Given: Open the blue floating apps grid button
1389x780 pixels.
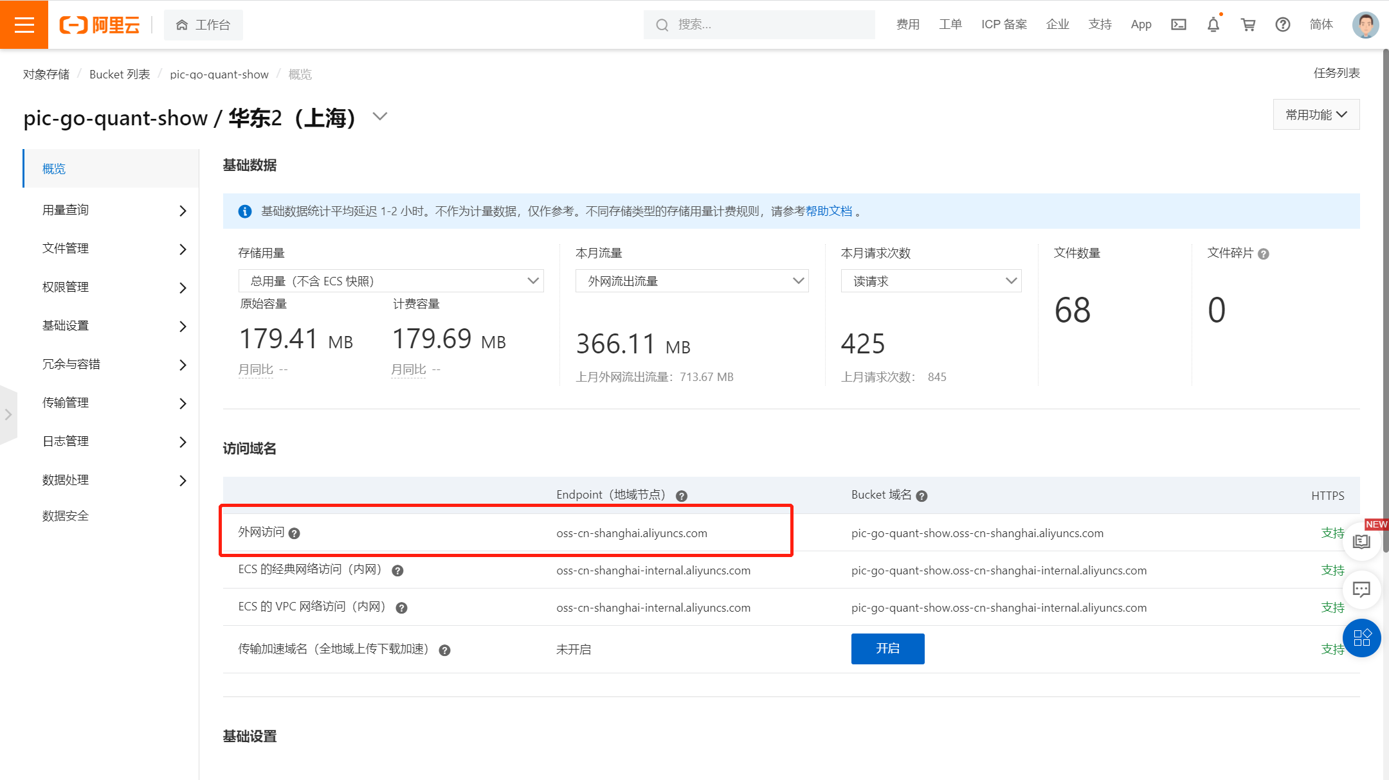Looking at the screenshot, I should 1361,637.
